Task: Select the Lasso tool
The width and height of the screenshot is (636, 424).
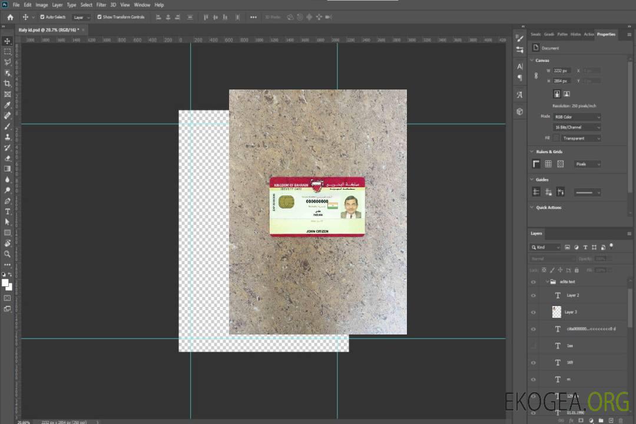Action: (7, 62)
